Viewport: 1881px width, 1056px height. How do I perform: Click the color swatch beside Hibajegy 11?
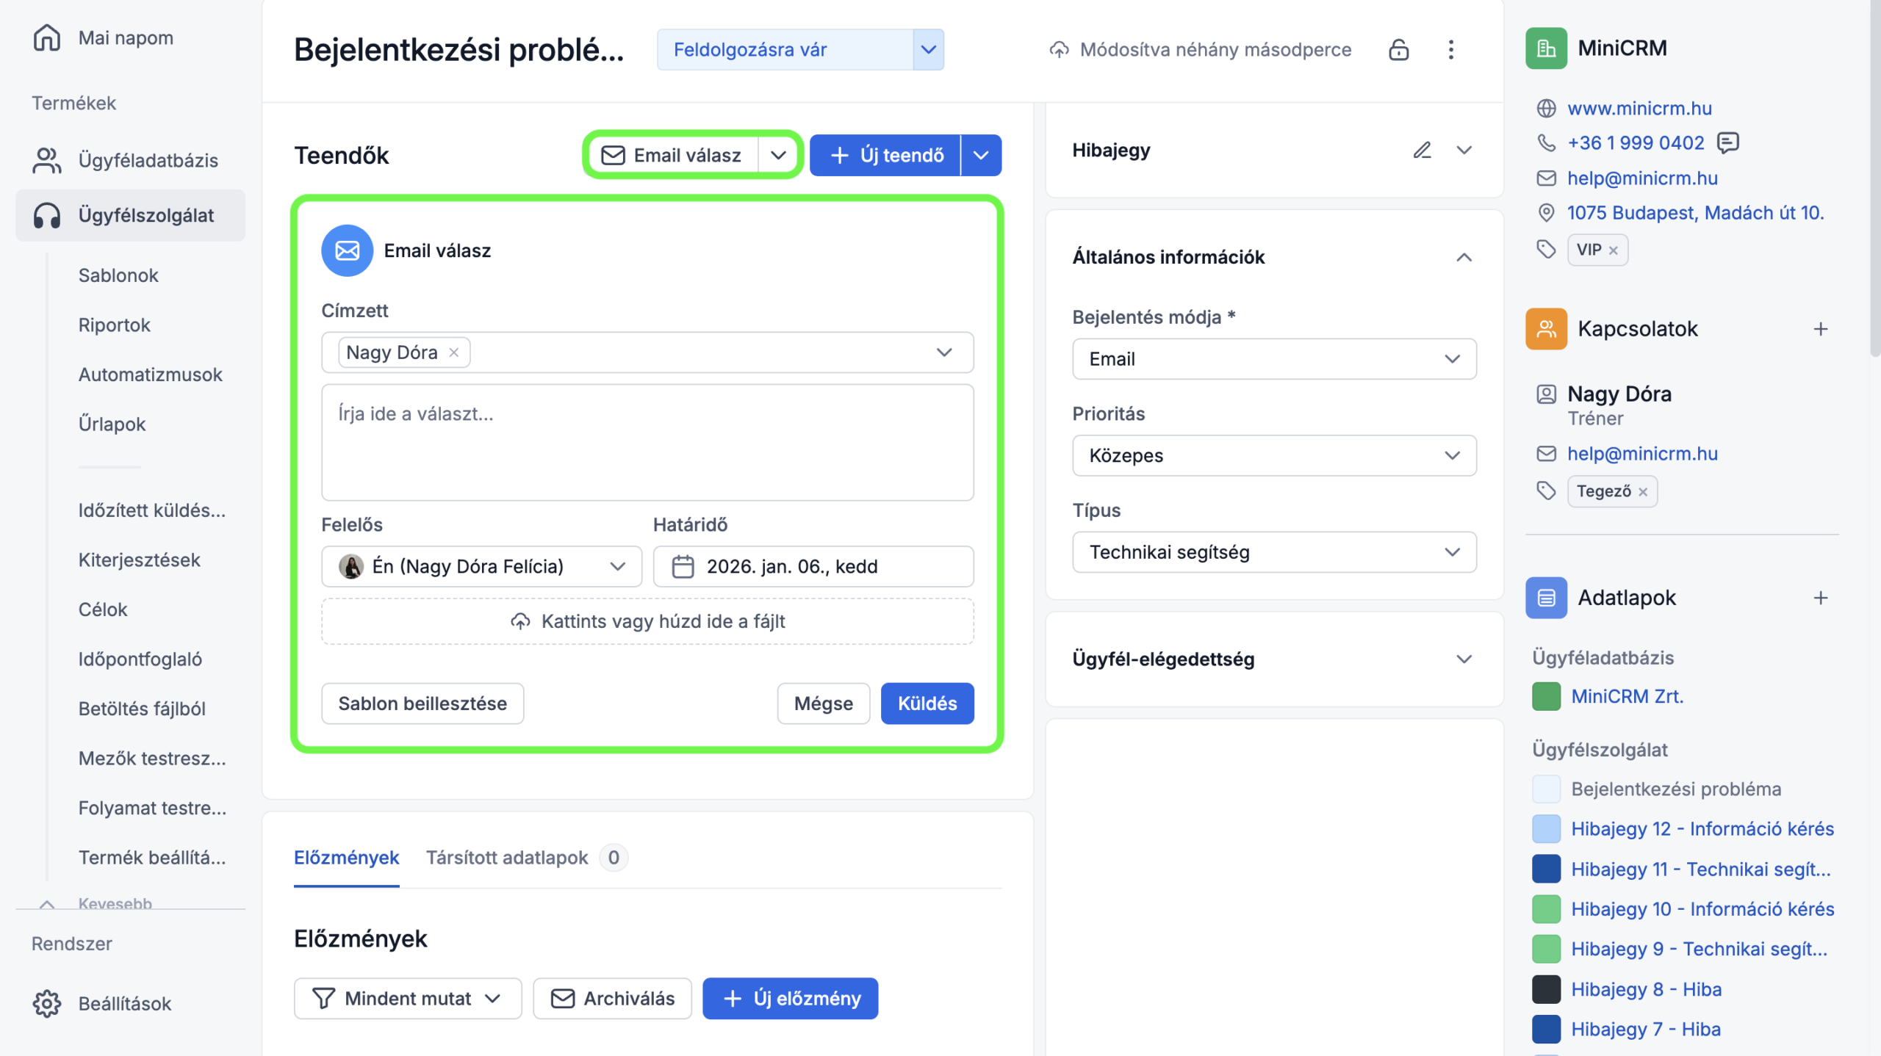(1546, 869)
